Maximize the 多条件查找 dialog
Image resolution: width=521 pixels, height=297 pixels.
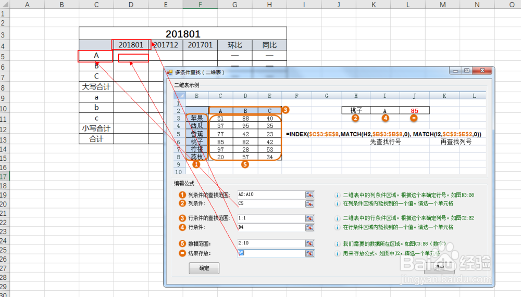pyautogui.click(x=467, y=71)
